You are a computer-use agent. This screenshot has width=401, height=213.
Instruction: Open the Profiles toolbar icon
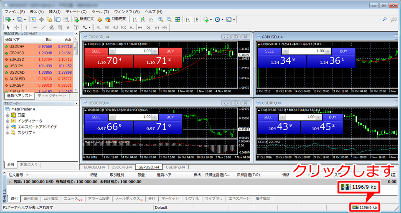tap(20, 19)
